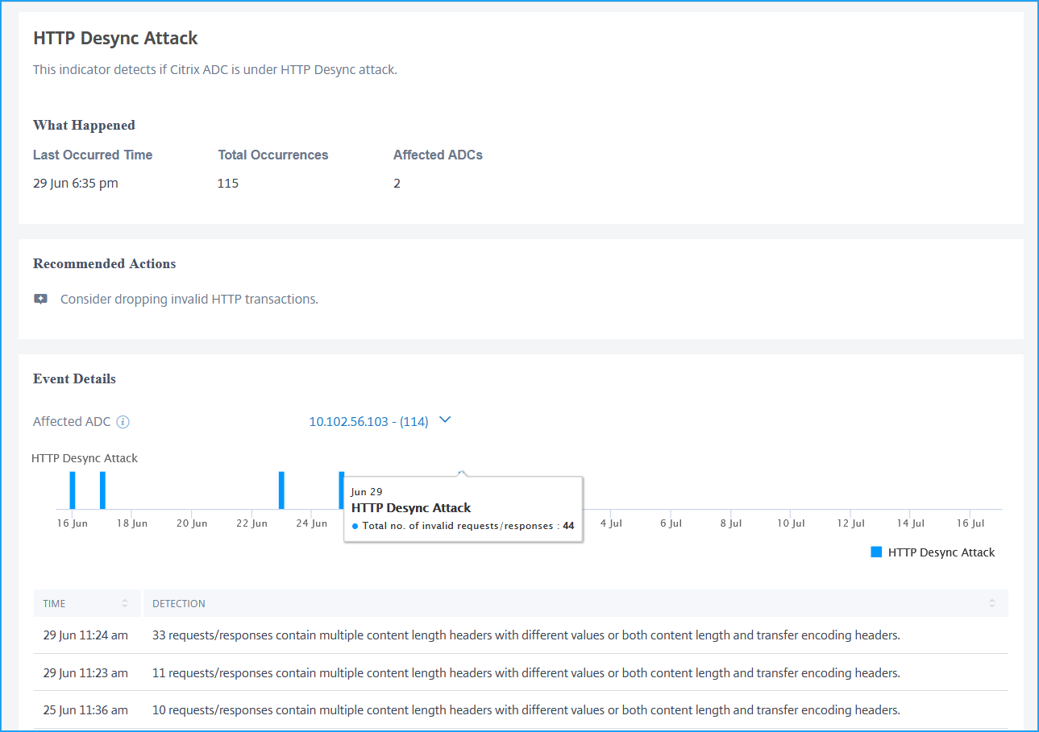Viewport: 1039px width, 732px height.
Task: Click the HTTP Desync Attack legend label
Action: click(x=941, y=552)
